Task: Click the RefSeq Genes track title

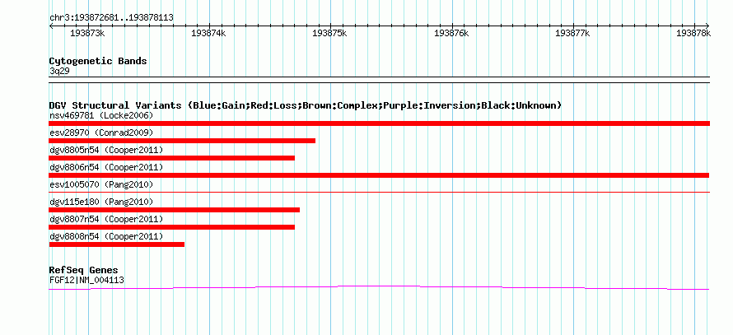Action: [x=83, y=270]
